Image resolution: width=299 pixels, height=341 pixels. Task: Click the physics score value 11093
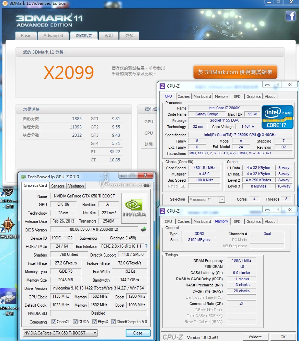pyautogui.click(x=76, y=127)
